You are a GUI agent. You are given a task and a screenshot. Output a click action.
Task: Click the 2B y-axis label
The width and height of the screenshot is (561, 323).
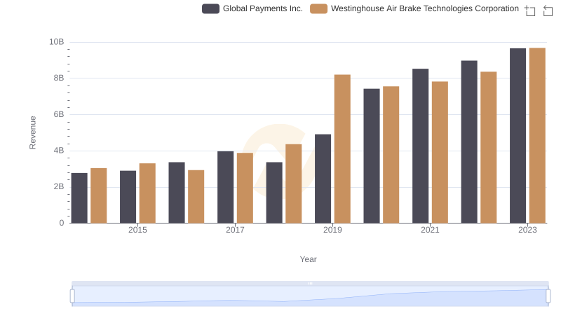59,186
